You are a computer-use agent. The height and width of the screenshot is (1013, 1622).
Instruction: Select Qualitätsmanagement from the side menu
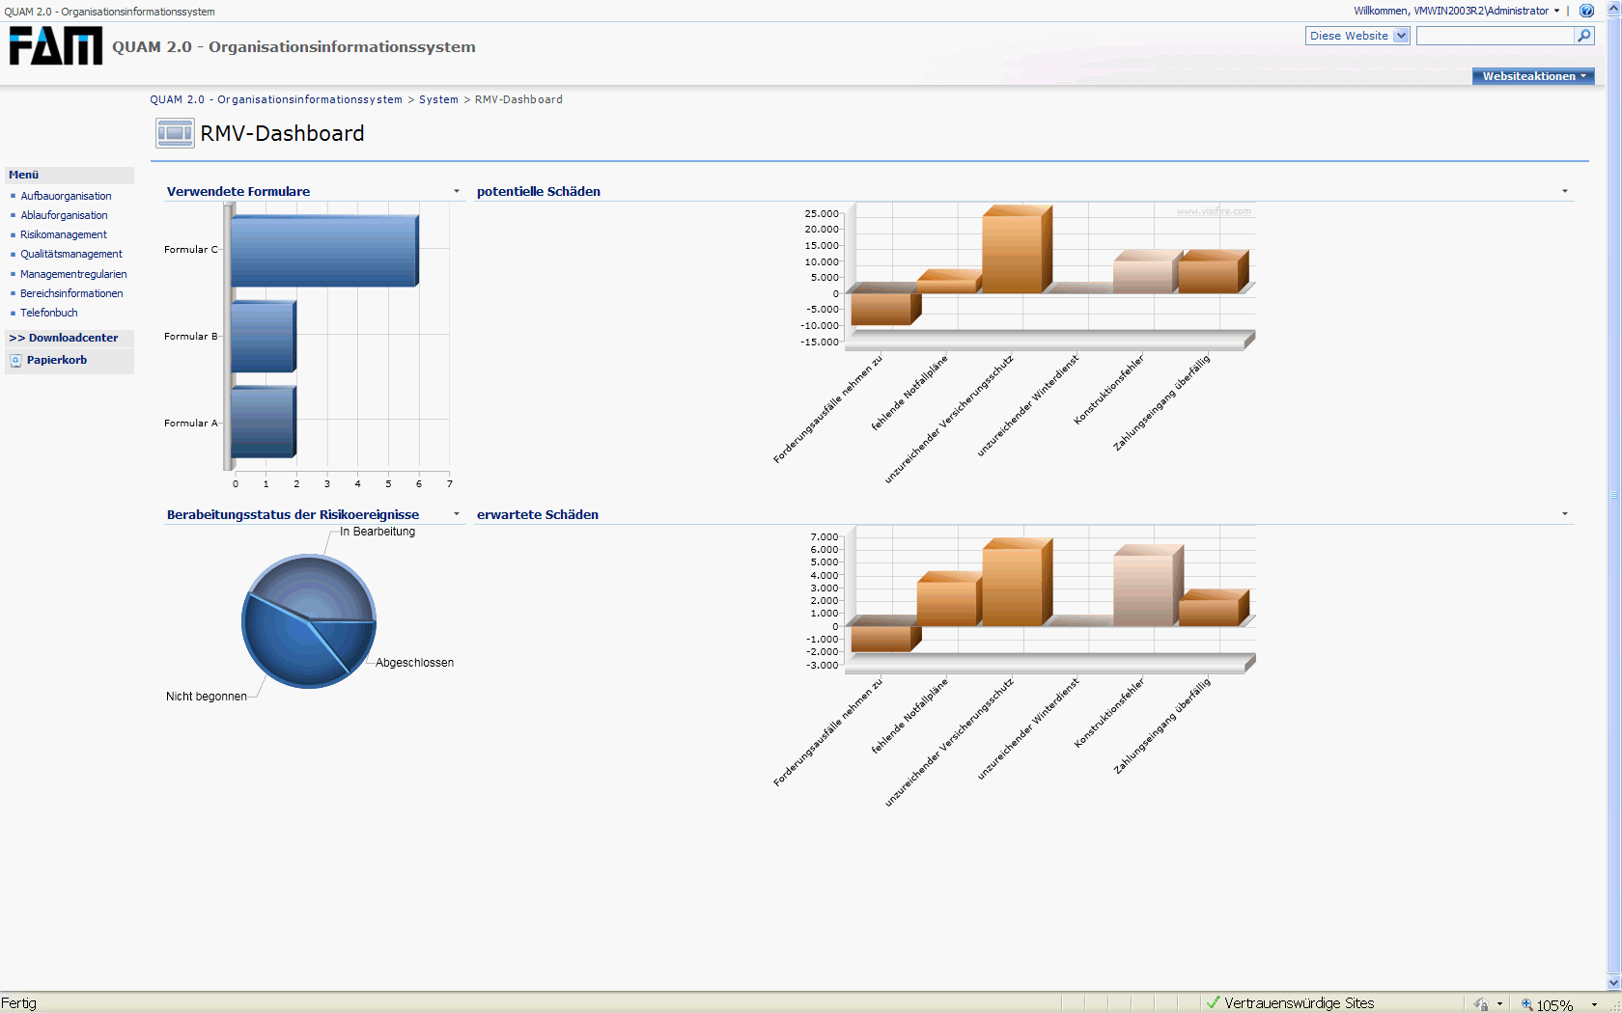tap(71, 254)
